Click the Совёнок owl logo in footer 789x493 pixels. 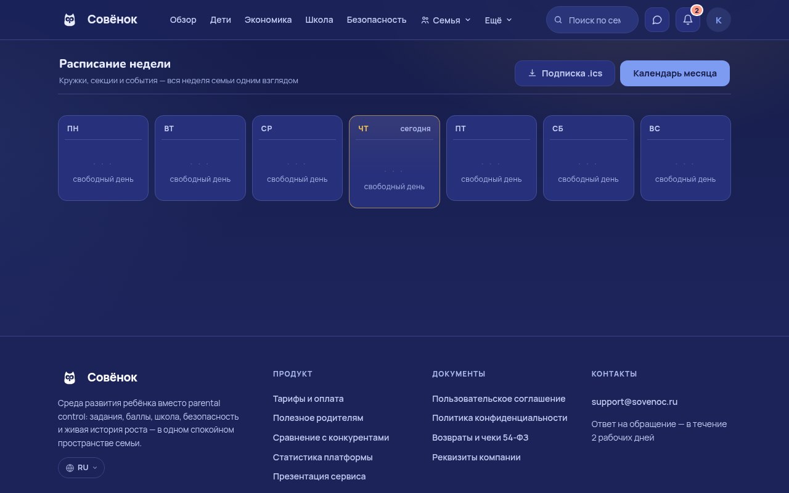pos(70,377)
